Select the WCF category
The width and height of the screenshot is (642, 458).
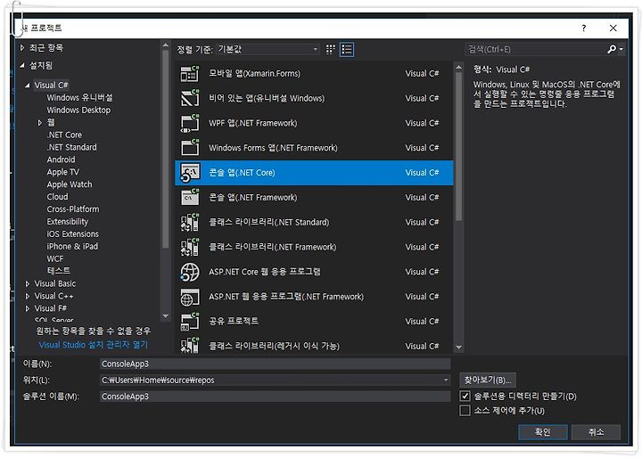coord(55,258)
